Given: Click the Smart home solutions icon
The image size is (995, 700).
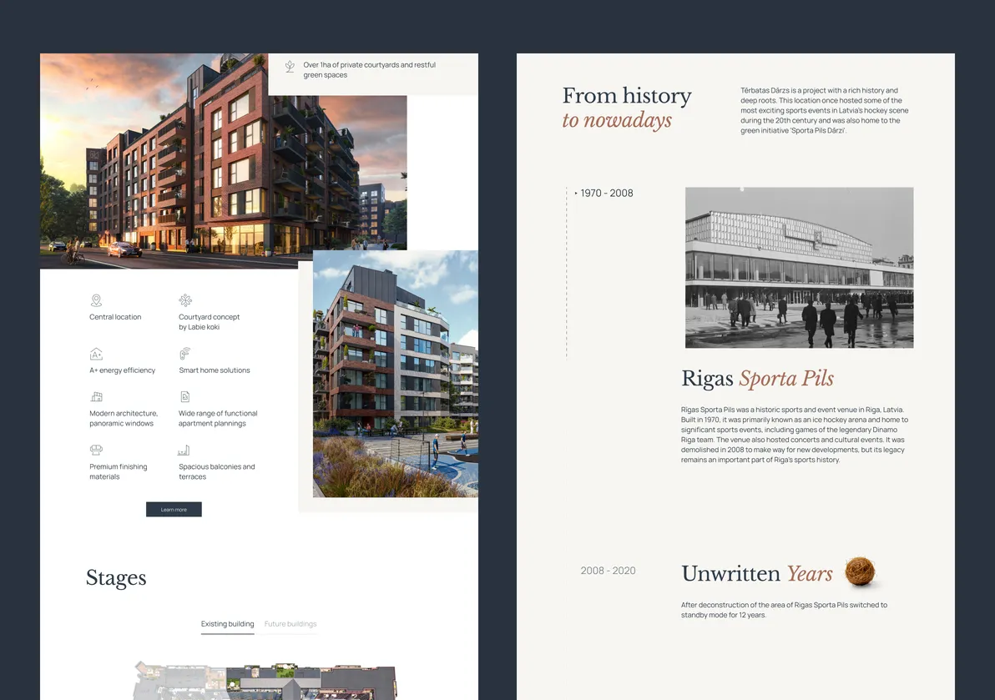Looking at the screenshot, I should pyautogui.click(x=186, y=351).
